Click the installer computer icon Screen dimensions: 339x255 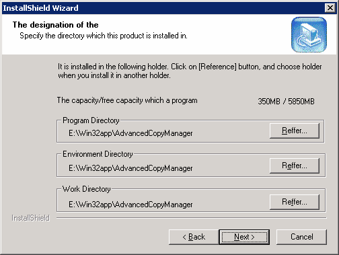(x=309, y=34)
